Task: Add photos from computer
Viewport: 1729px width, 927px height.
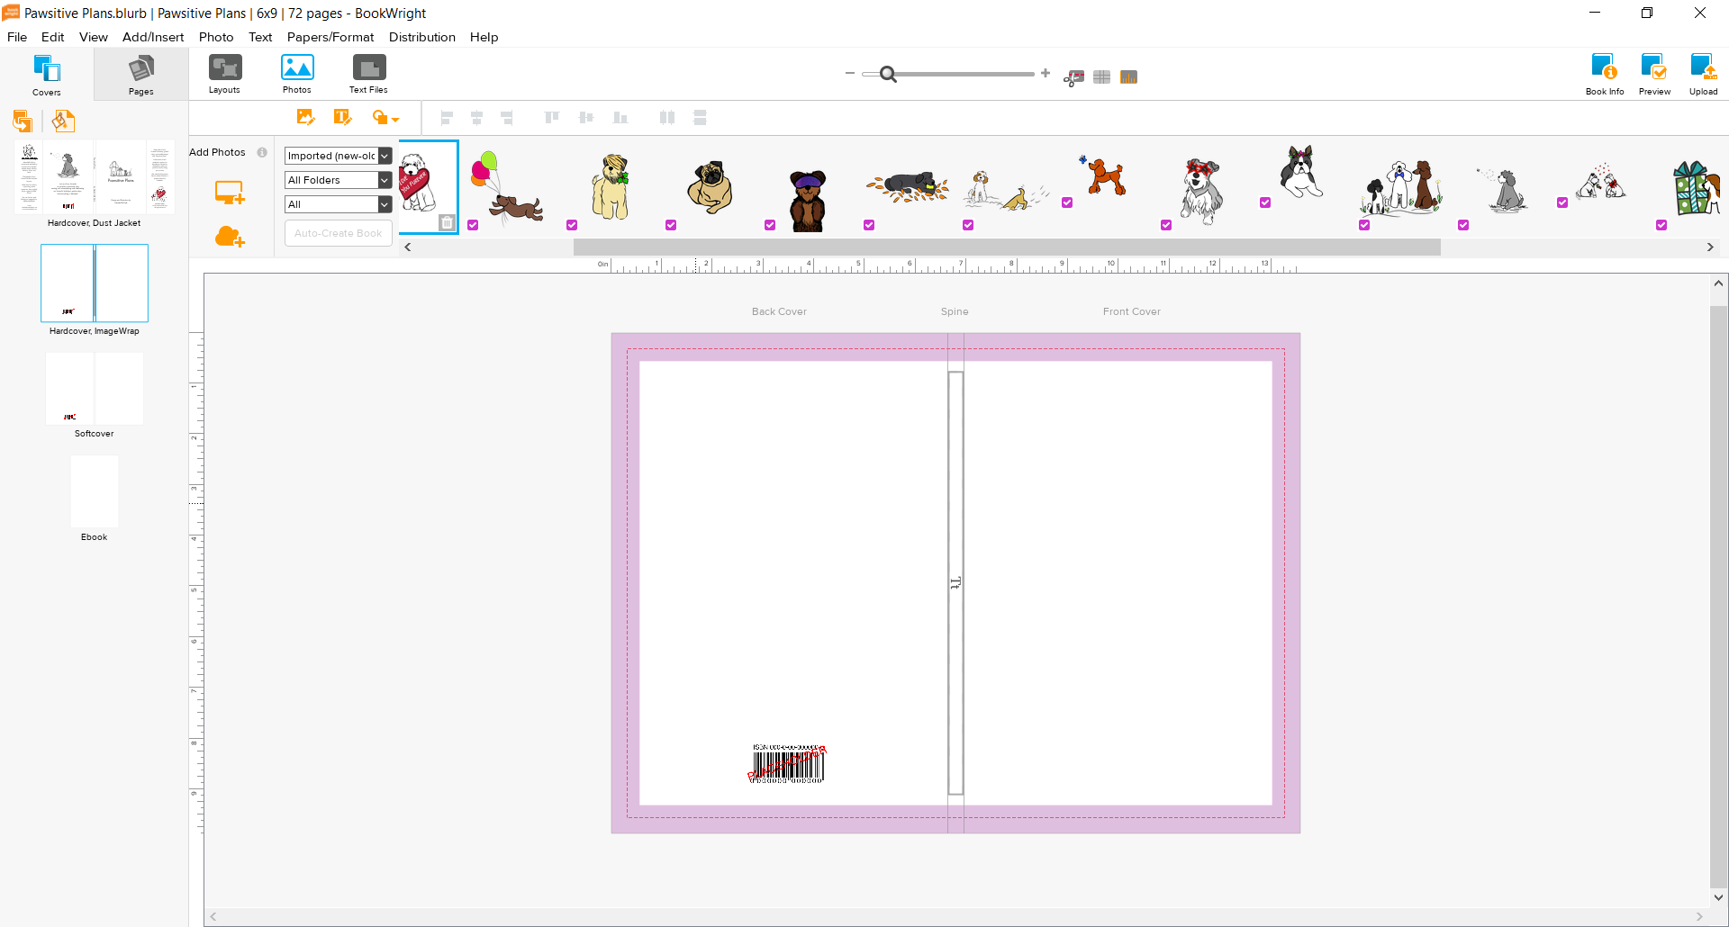Action: [230, 193]
